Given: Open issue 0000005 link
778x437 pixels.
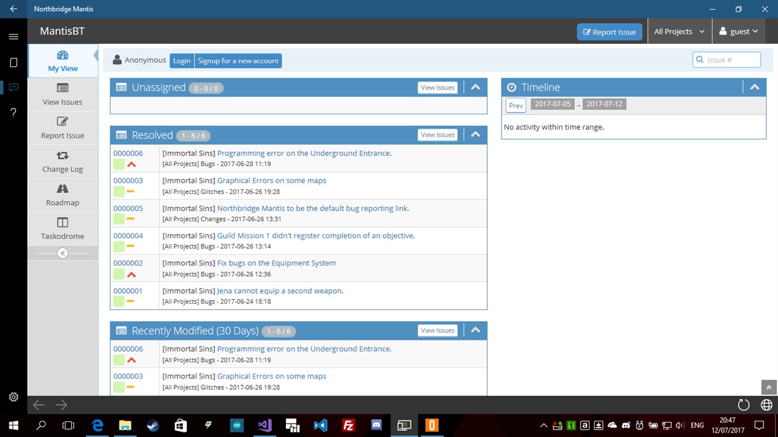Looking at the screenshot, I should [x=128, y=208].
